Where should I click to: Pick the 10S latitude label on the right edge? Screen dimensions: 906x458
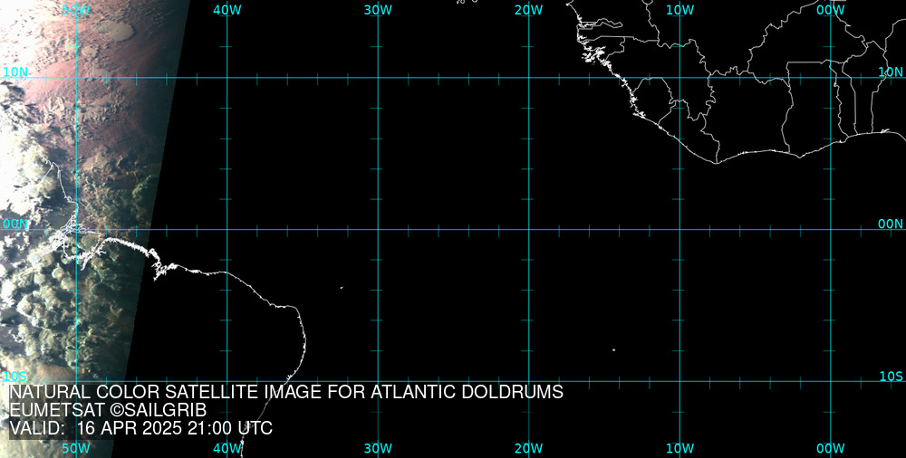(891, 377)
